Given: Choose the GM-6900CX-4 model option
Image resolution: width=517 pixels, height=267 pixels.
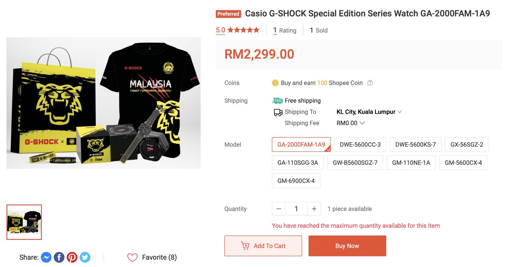Looking at the screenshot, I should (x=296, y=181).
